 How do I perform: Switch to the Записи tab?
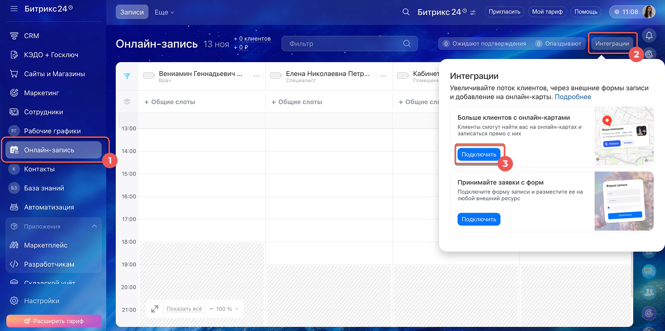(x=132, y=12)
